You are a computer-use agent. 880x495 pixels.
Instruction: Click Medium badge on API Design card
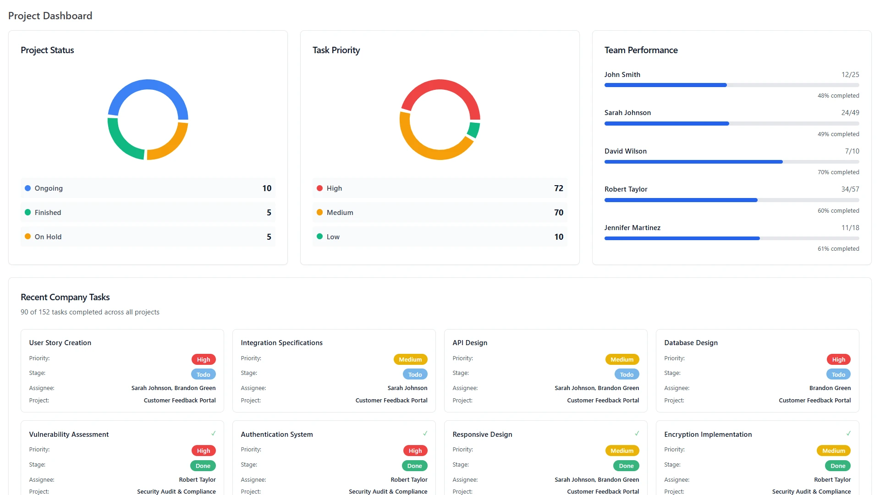tap(622, 359)
